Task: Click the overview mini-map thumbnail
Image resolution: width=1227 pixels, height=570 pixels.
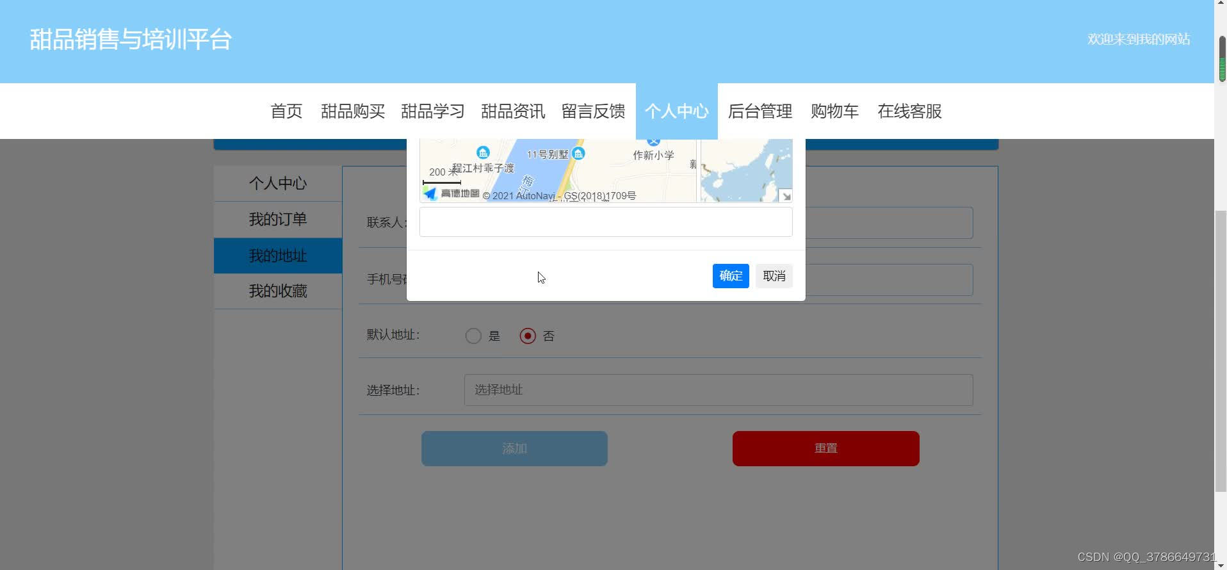Action: pyautogui.click(x=746, y=170)
